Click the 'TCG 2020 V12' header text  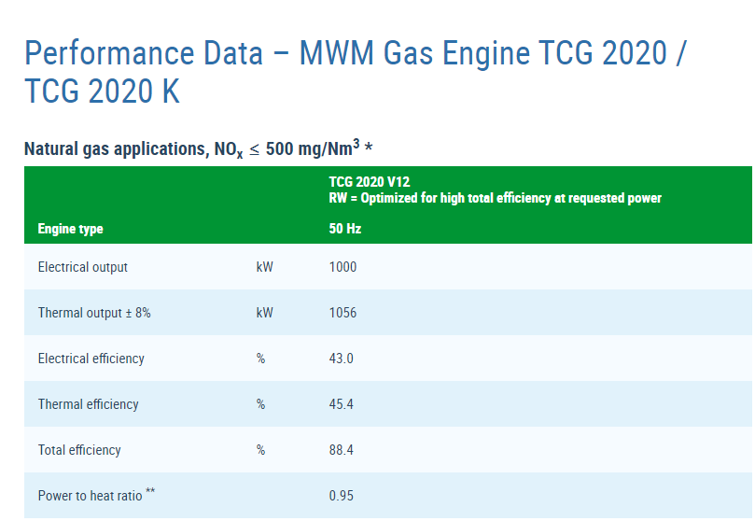[x=370, y=182]
